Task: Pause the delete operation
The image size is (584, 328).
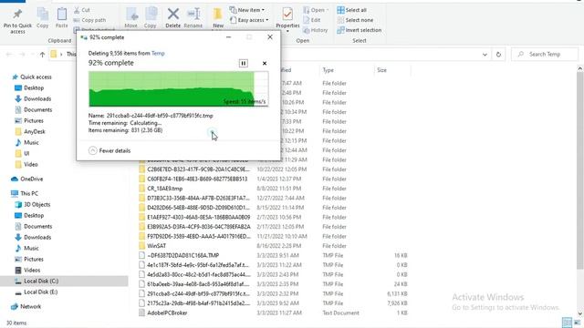Action: click(x=244, y=63)
